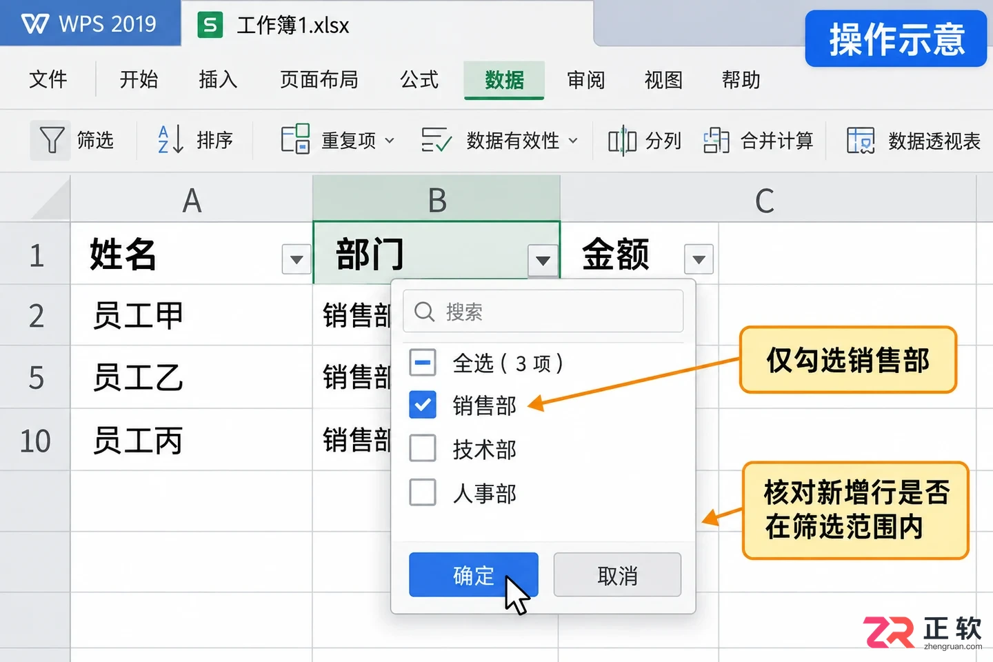Click the WPS 2019 logo icon
The image size is (993, 662).
35,24
